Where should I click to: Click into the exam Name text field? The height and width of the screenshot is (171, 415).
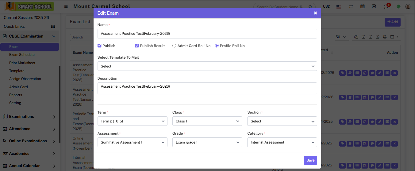[207, 34]
